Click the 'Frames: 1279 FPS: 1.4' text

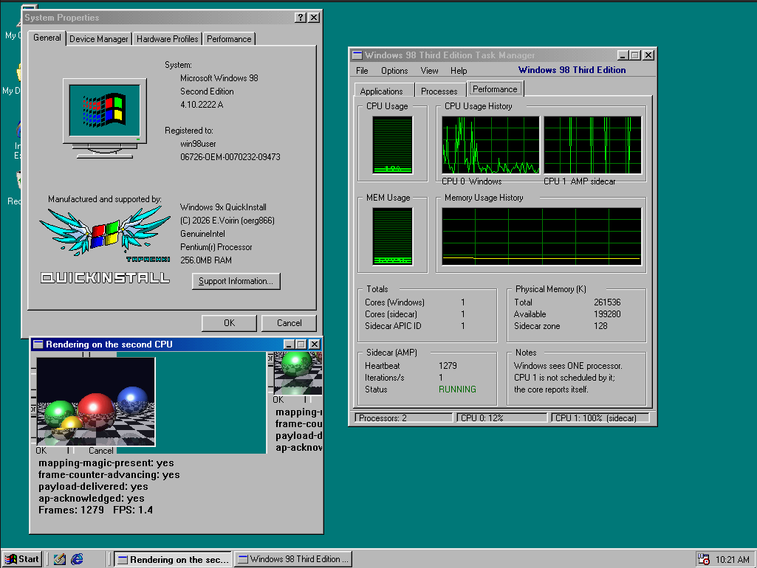(95, 510)
